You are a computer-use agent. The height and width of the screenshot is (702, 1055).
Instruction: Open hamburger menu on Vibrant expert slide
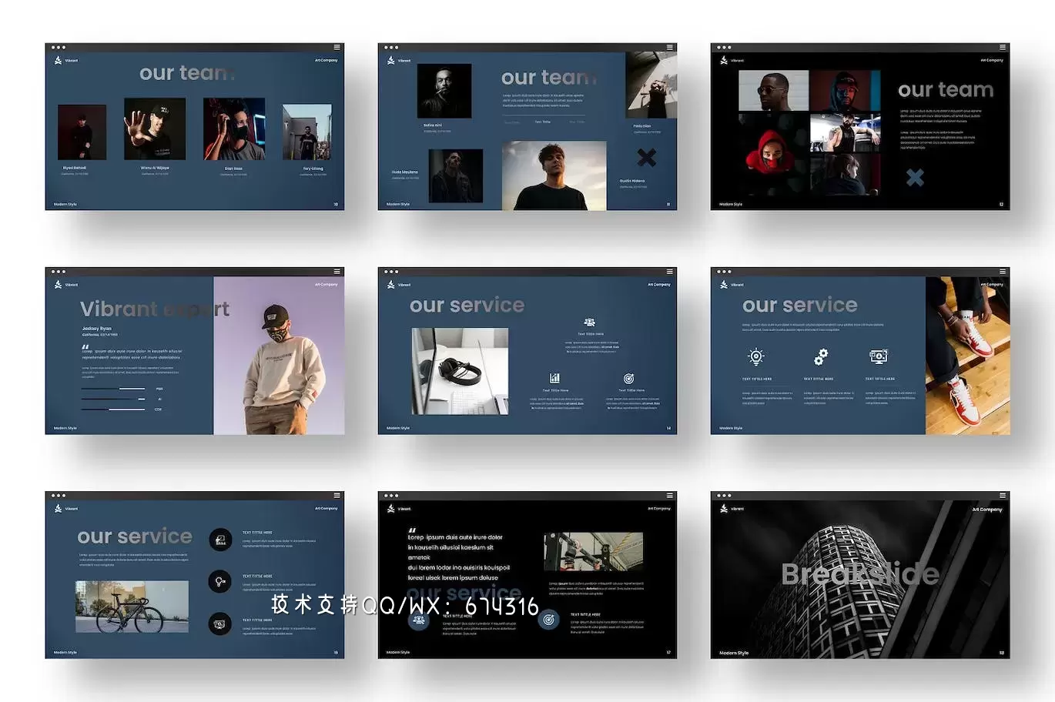[337, 271]
